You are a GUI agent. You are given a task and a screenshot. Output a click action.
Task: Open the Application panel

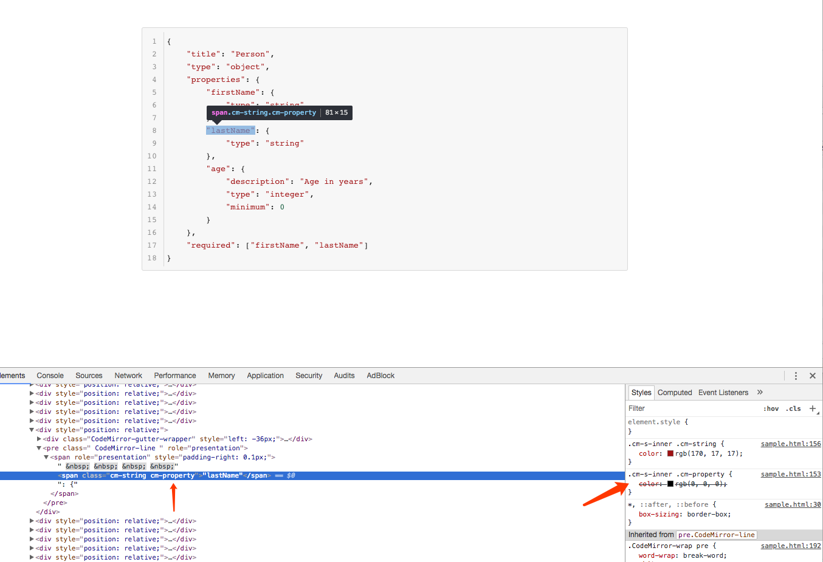pyautogui.click(x=265, y=376)
